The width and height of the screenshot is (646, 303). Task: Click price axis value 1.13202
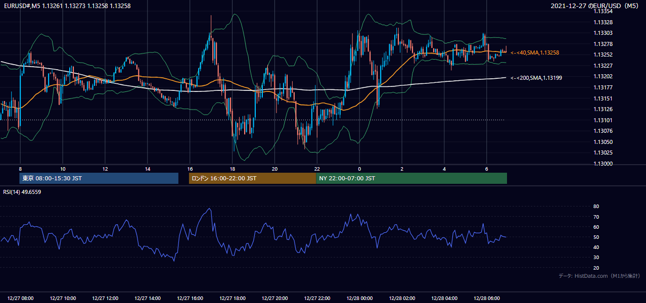603,77
